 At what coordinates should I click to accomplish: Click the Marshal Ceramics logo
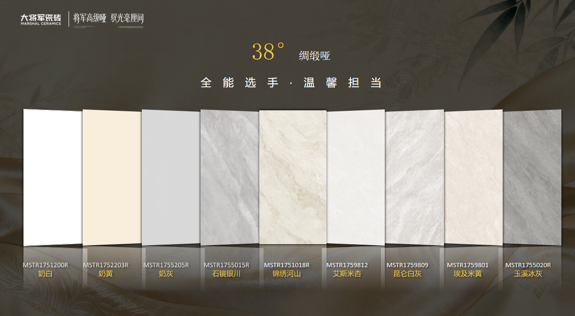click(40, 19)
